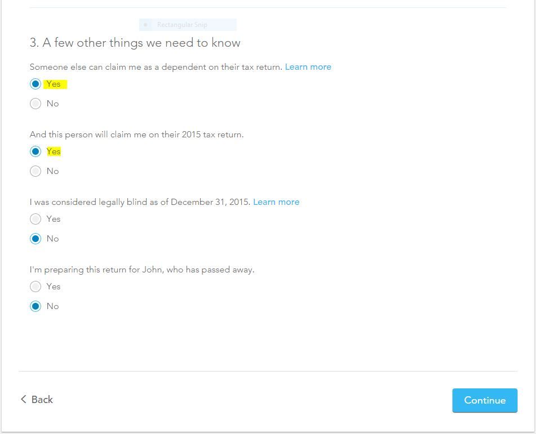Click the 'Someone else can claim me' question text
The height and width of the screenshot is (434, 536).
click(x=156, y=67)
